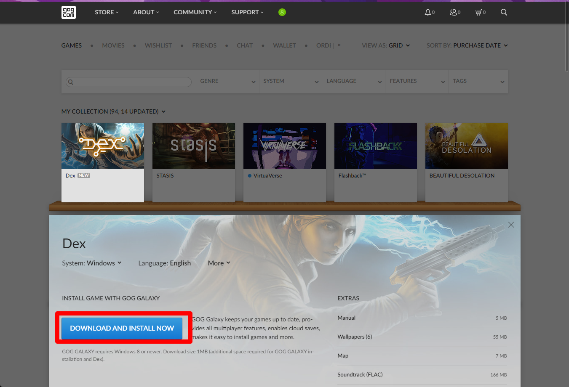Open the TAGS filter dropdown
This screenshot has height=387, width=569.
[x=478, y=81]
